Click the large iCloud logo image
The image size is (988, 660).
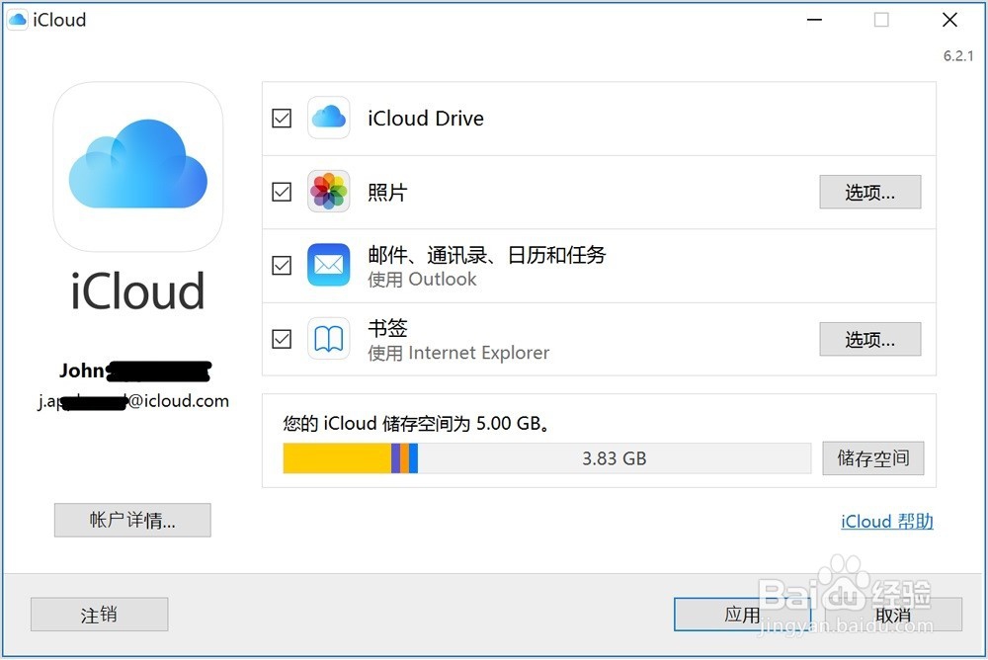[138, 166]
